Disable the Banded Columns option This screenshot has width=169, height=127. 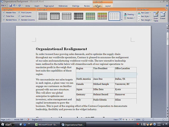[19, 20]
